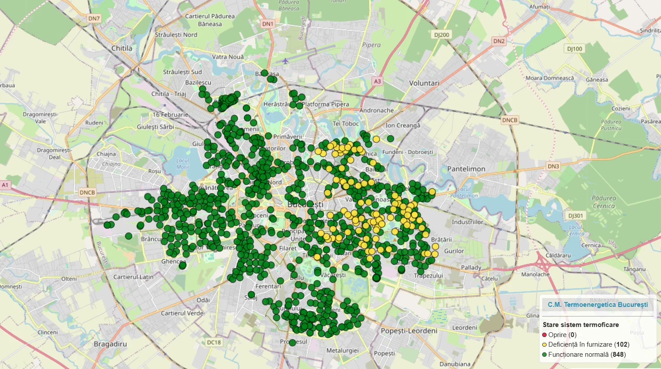
Task: Click the airport plane icon near Băneasa
Action: pyautogui.click(x=286, y=61)
